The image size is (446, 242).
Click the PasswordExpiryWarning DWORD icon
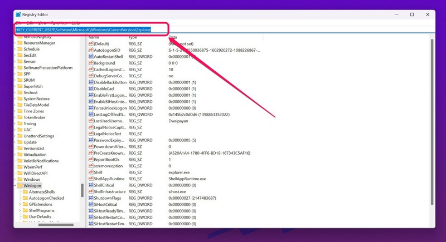click(90, 140)
